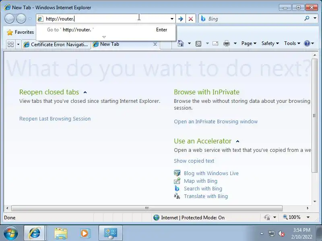Open Windows Explorer from the taskbar
322x241 pixels.
click(x=61, y=233)
